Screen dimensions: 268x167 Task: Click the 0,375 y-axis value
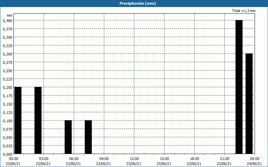pyautogui.click(x=7, y=29)
